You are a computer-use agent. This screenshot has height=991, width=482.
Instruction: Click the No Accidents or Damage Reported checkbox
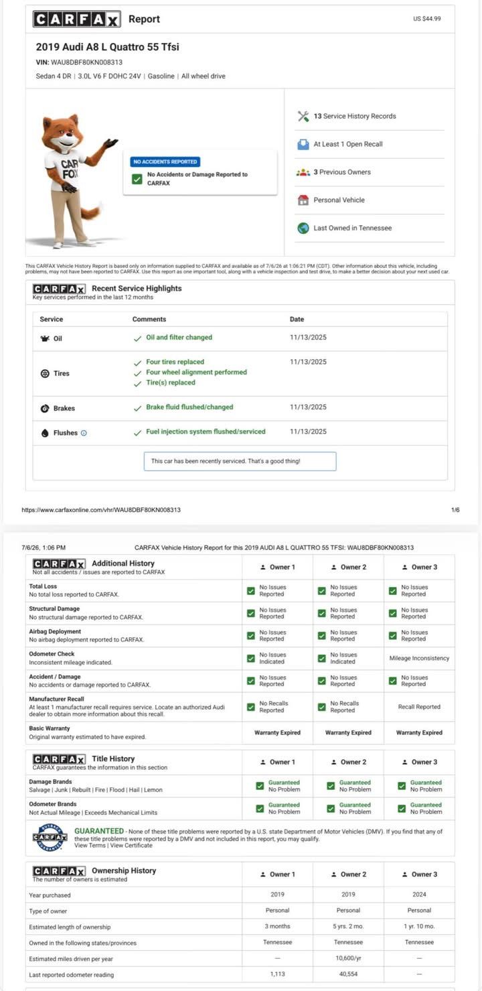tap(137, 178)
